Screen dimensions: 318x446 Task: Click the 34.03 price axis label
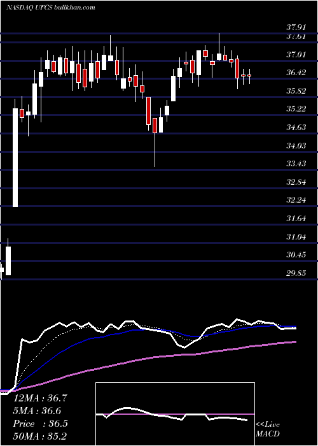(296, 146)
